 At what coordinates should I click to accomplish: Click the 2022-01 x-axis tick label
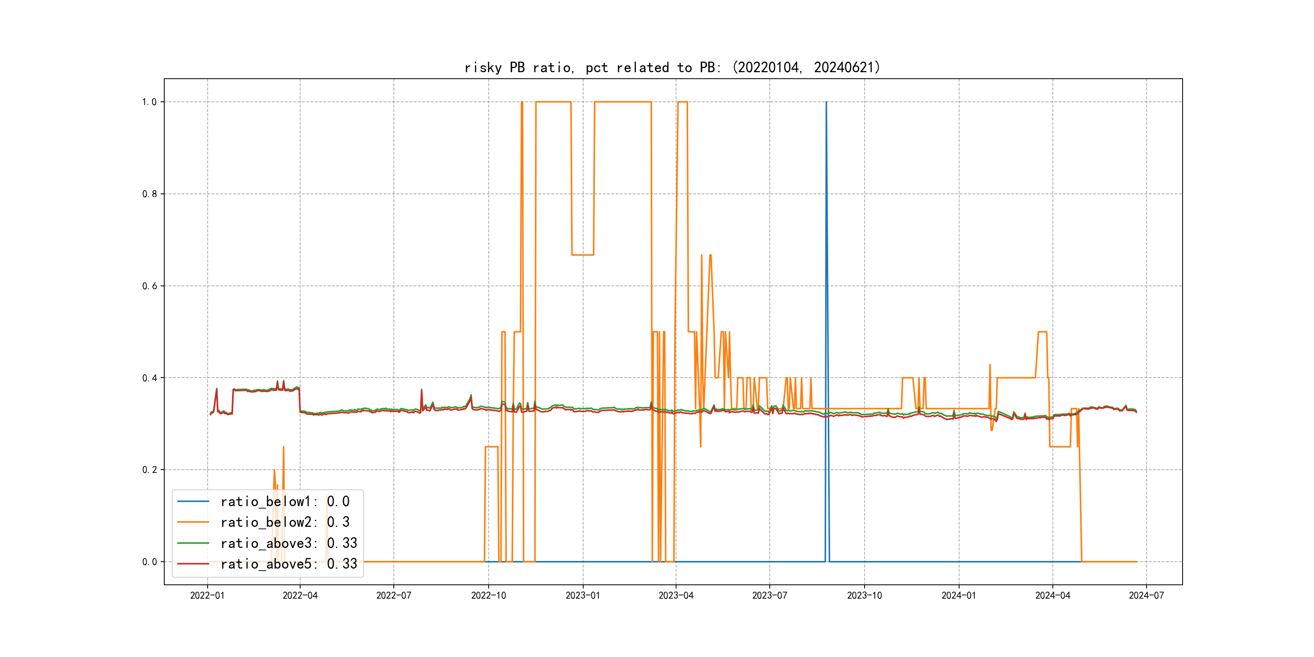[x=207, y=595]
